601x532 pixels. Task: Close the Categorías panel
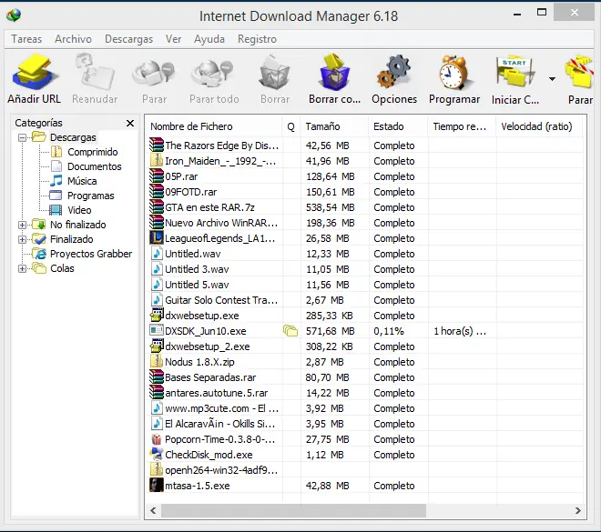[130, 124]
